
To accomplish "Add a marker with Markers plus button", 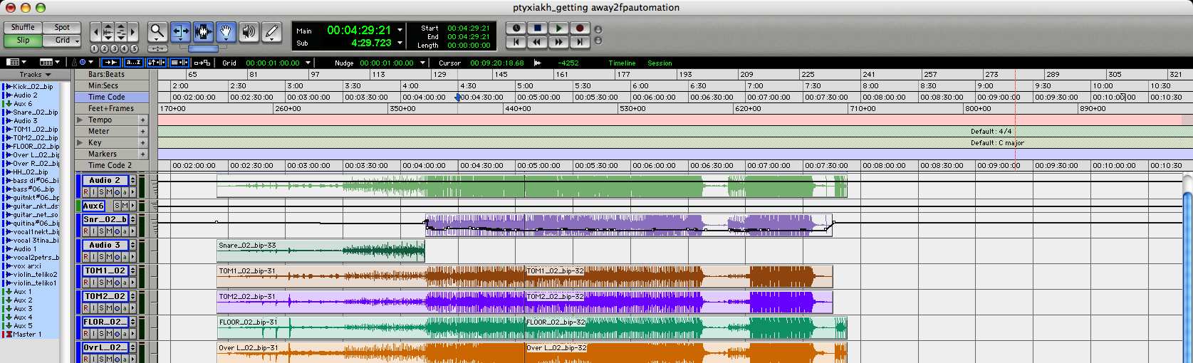I will (142, 154).
